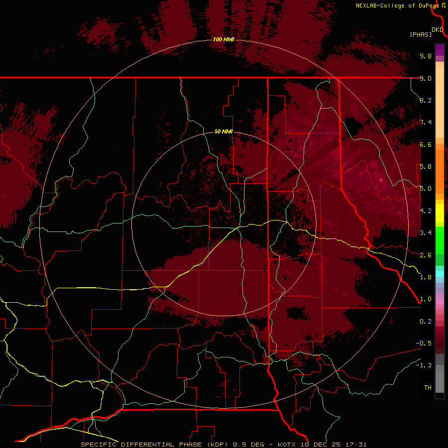Select the 1.0 scale value
This screenshot has height=448, width=448.
(426, 299)
